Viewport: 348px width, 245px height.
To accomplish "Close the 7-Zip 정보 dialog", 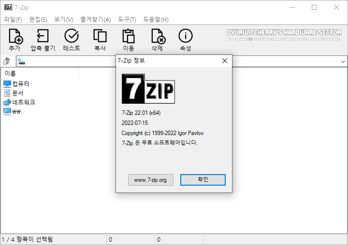I will (225, 61).
